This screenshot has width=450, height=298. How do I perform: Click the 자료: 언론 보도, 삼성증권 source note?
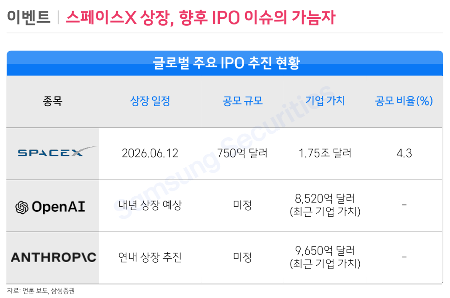[x=41, y=291]
